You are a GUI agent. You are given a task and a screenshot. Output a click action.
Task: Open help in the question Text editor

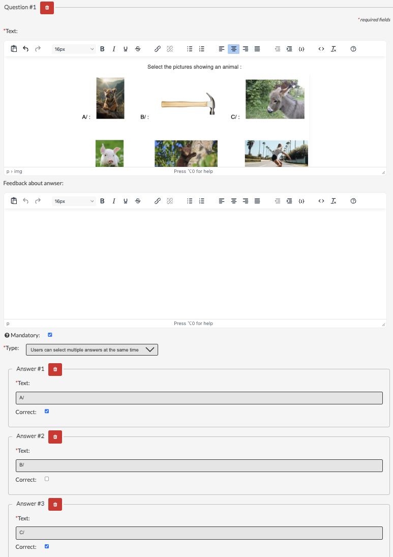click(x=353, y=49)
